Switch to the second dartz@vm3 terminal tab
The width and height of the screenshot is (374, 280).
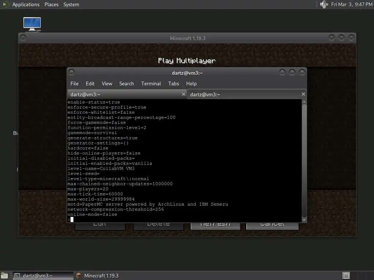point(247,94)
